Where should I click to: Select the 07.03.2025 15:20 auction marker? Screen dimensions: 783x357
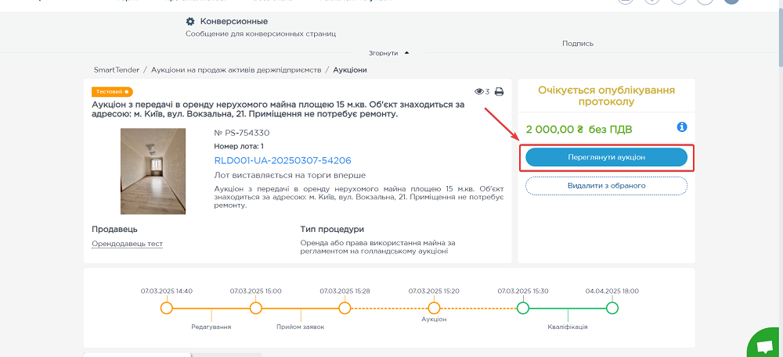pyautogui.click(x=434, y=308)
